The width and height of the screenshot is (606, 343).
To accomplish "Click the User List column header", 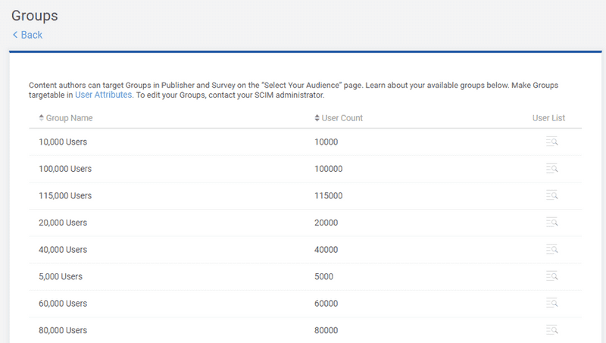I will (548, 118).
